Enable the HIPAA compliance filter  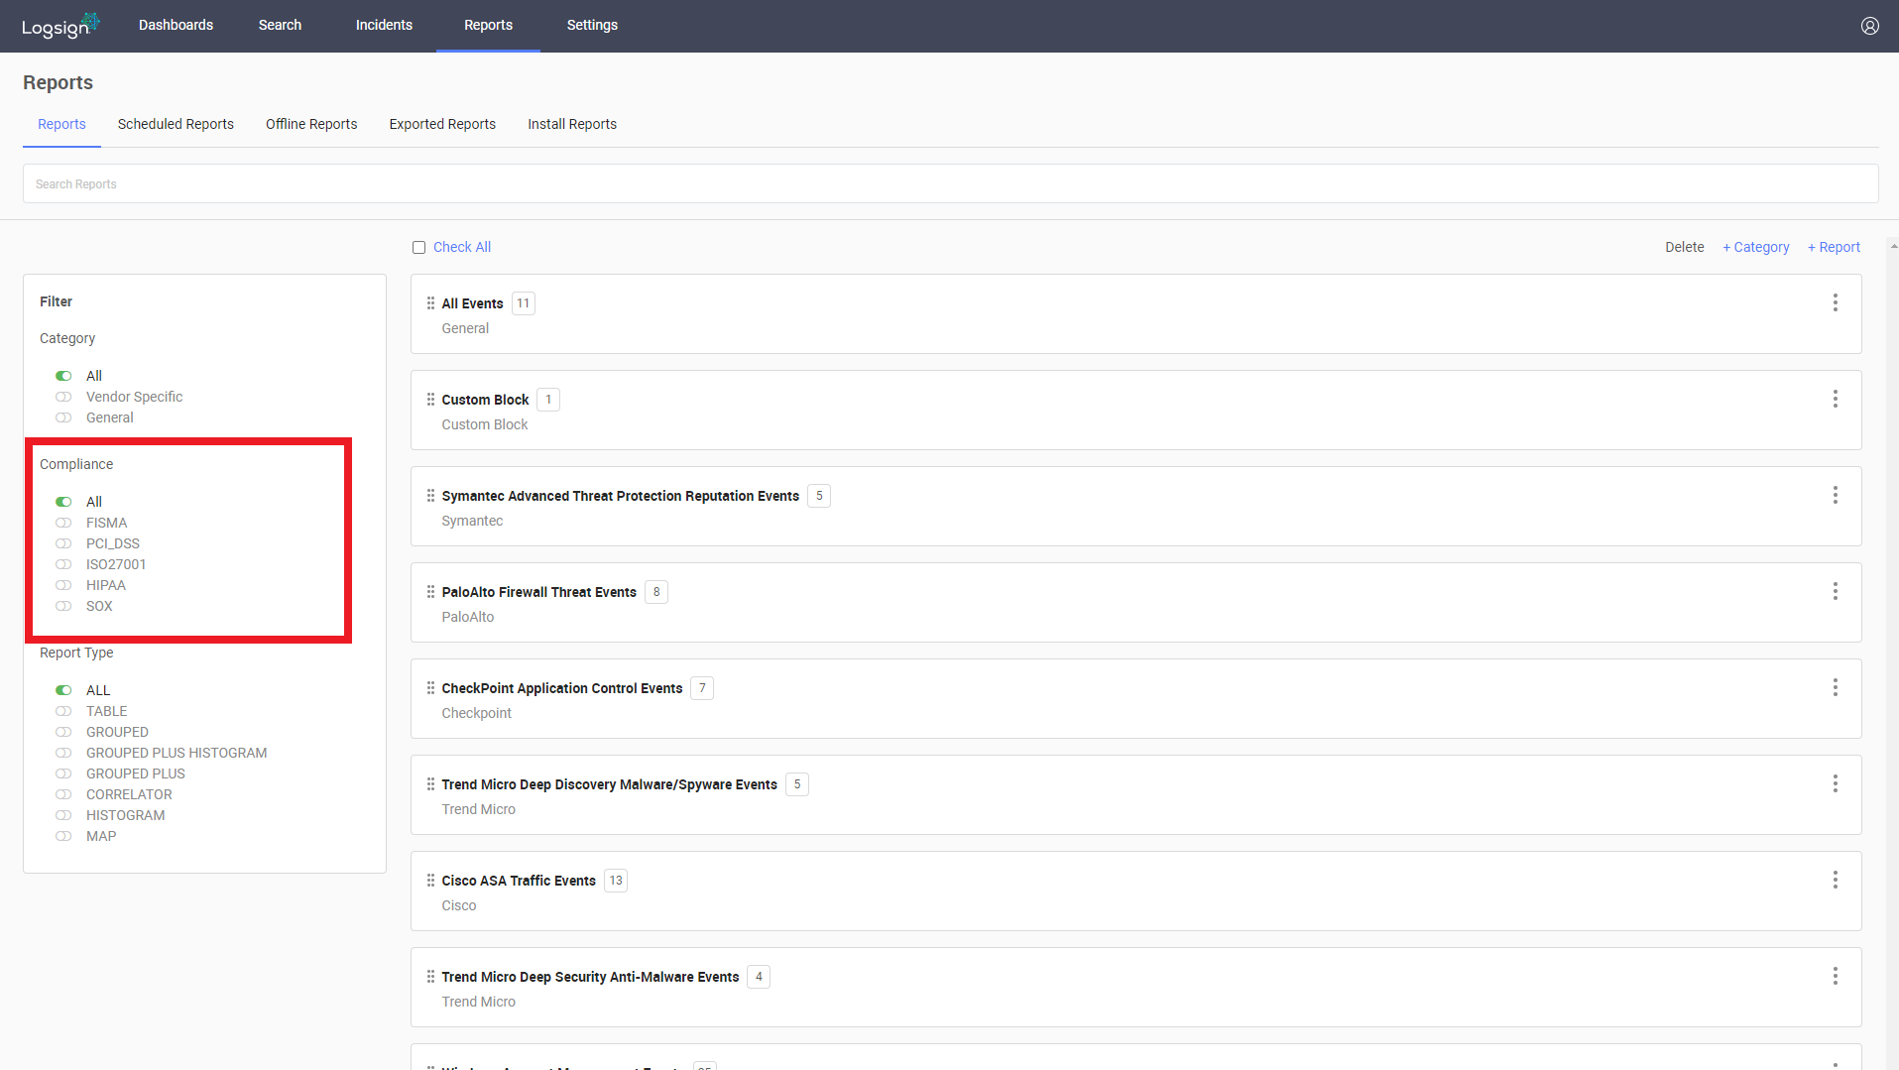63,585
